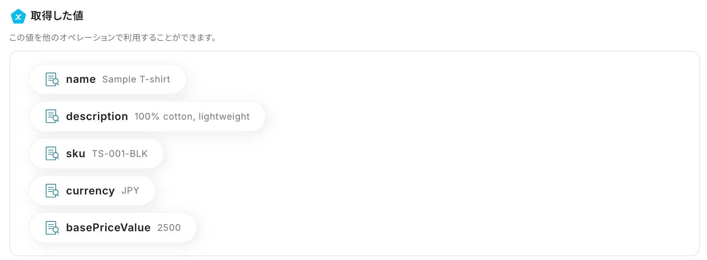This screenshot has height=260, width=707.
Task: Click the Sample T-shirt value
Action: point(136,79)
